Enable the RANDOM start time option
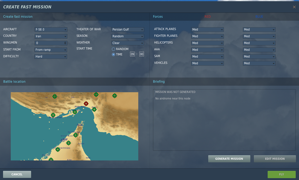Viewport: 299px width, 180px height. click(x=113, y=49)
